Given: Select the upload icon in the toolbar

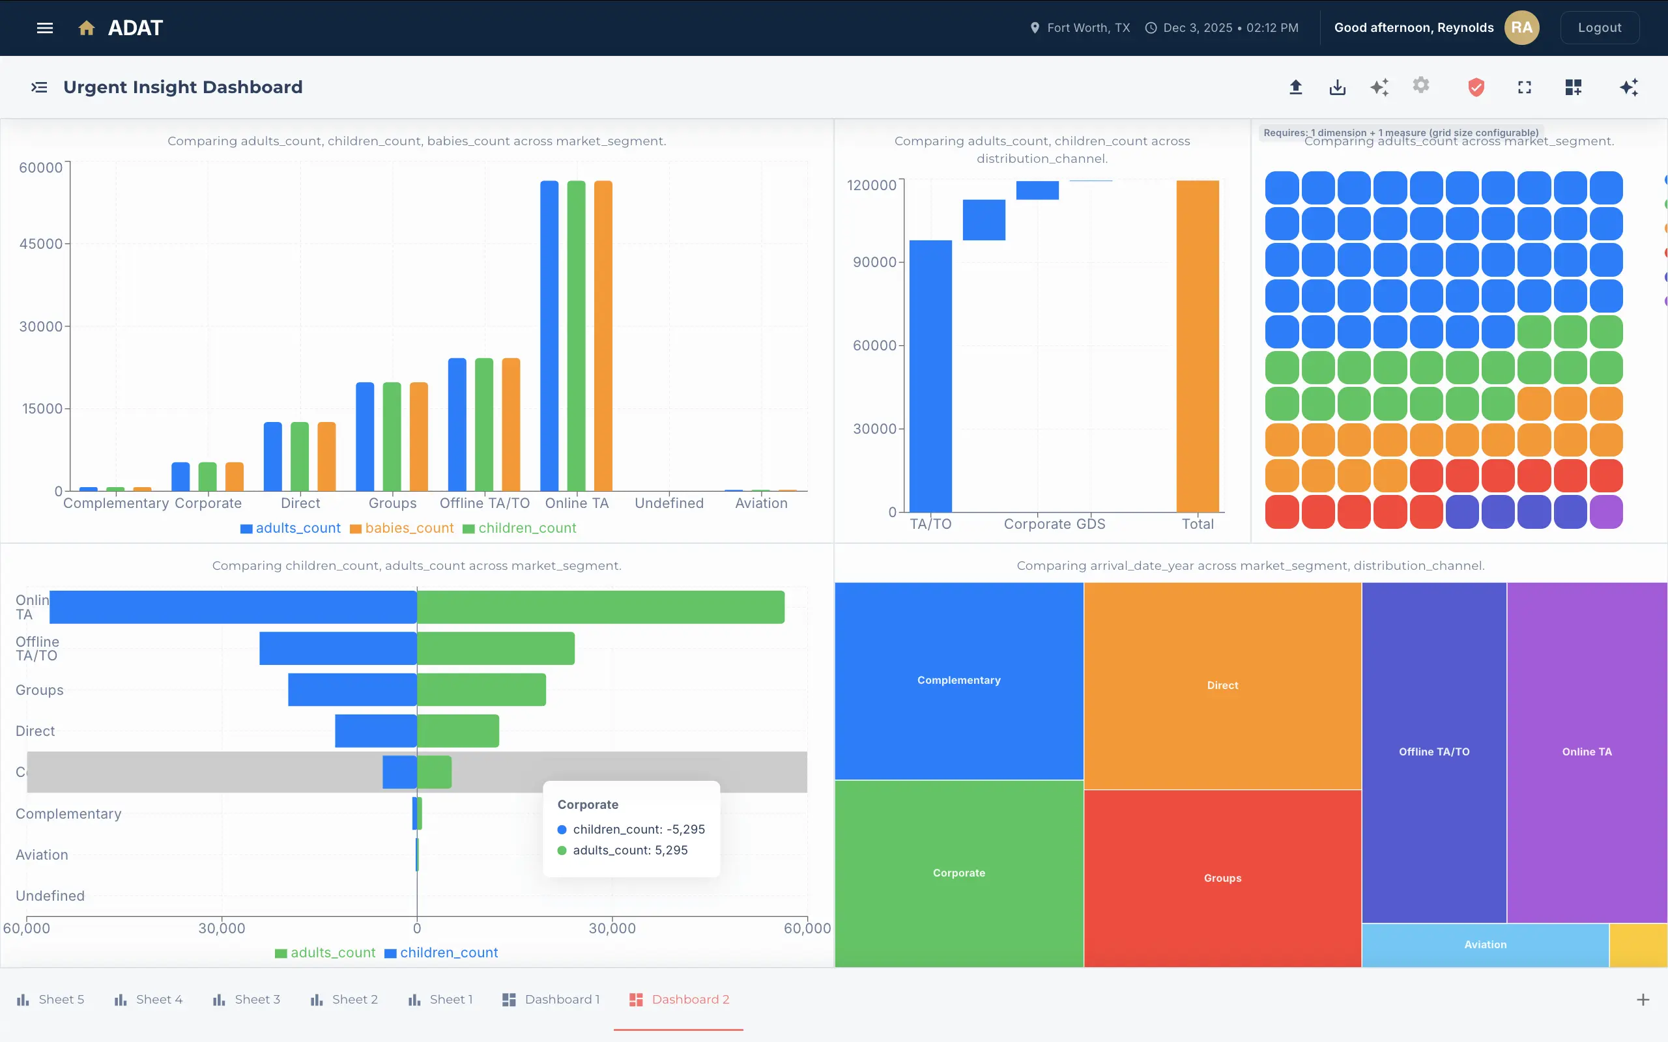Looking at the screenshot, I should [1295, 87].
